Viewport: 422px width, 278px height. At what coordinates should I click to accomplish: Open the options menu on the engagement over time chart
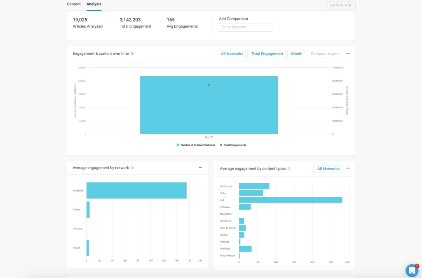coord(347,53)
